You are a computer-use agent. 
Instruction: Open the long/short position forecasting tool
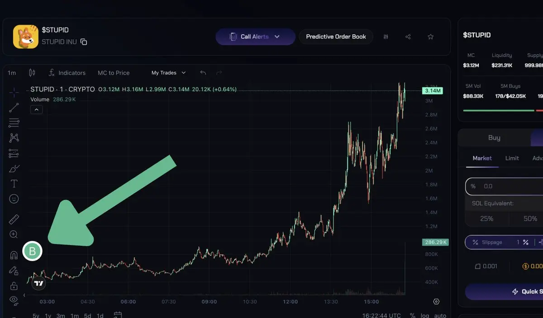pyautogui.click(x=14, y=153)
